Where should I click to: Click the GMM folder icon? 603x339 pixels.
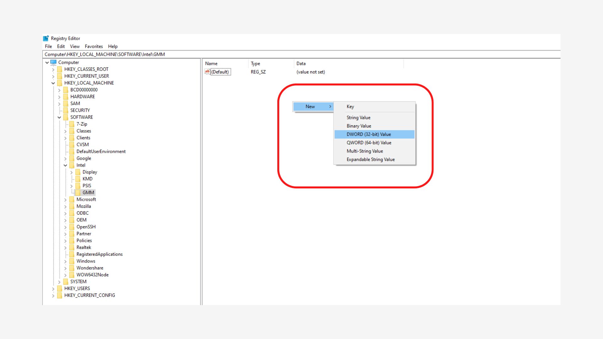coord(78,192)
